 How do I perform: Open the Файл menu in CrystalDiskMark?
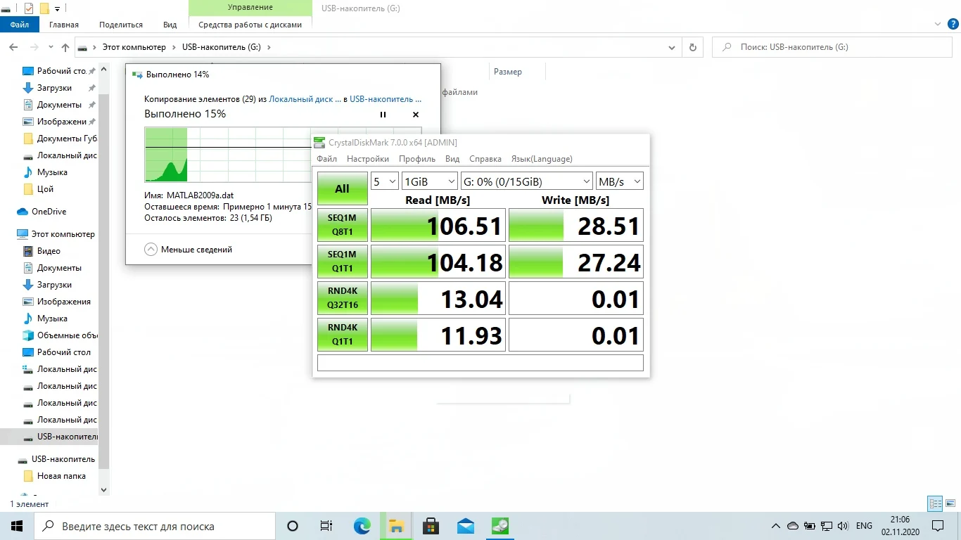[327, 159]
